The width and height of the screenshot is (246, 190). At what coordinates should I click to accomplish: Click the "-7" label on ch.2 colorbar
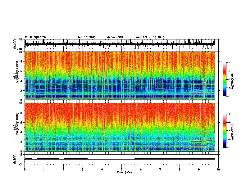[229, 148]
